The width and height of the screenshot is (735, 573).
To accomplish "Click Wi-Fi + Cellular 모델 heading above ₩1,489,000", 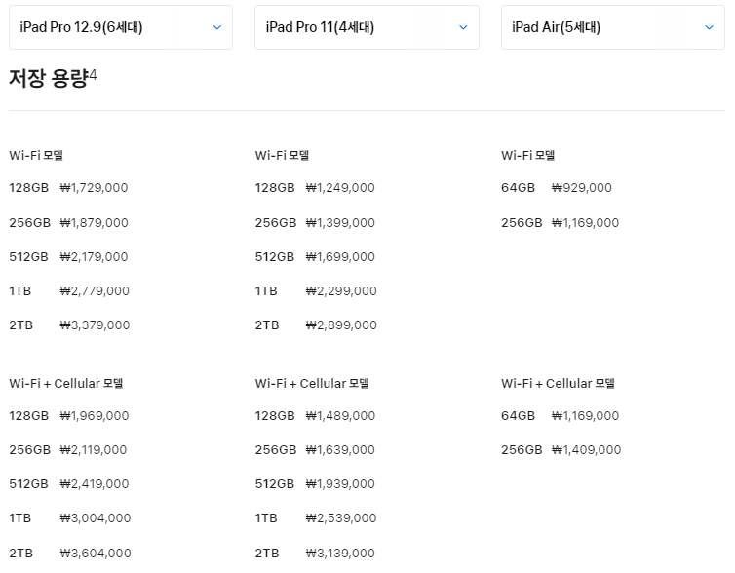I will 312,383.
